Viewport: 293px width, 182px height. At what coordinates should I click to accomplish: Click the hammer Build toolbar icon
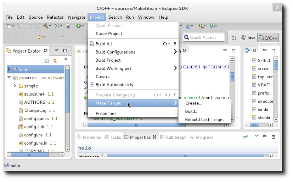coord(46,26)
